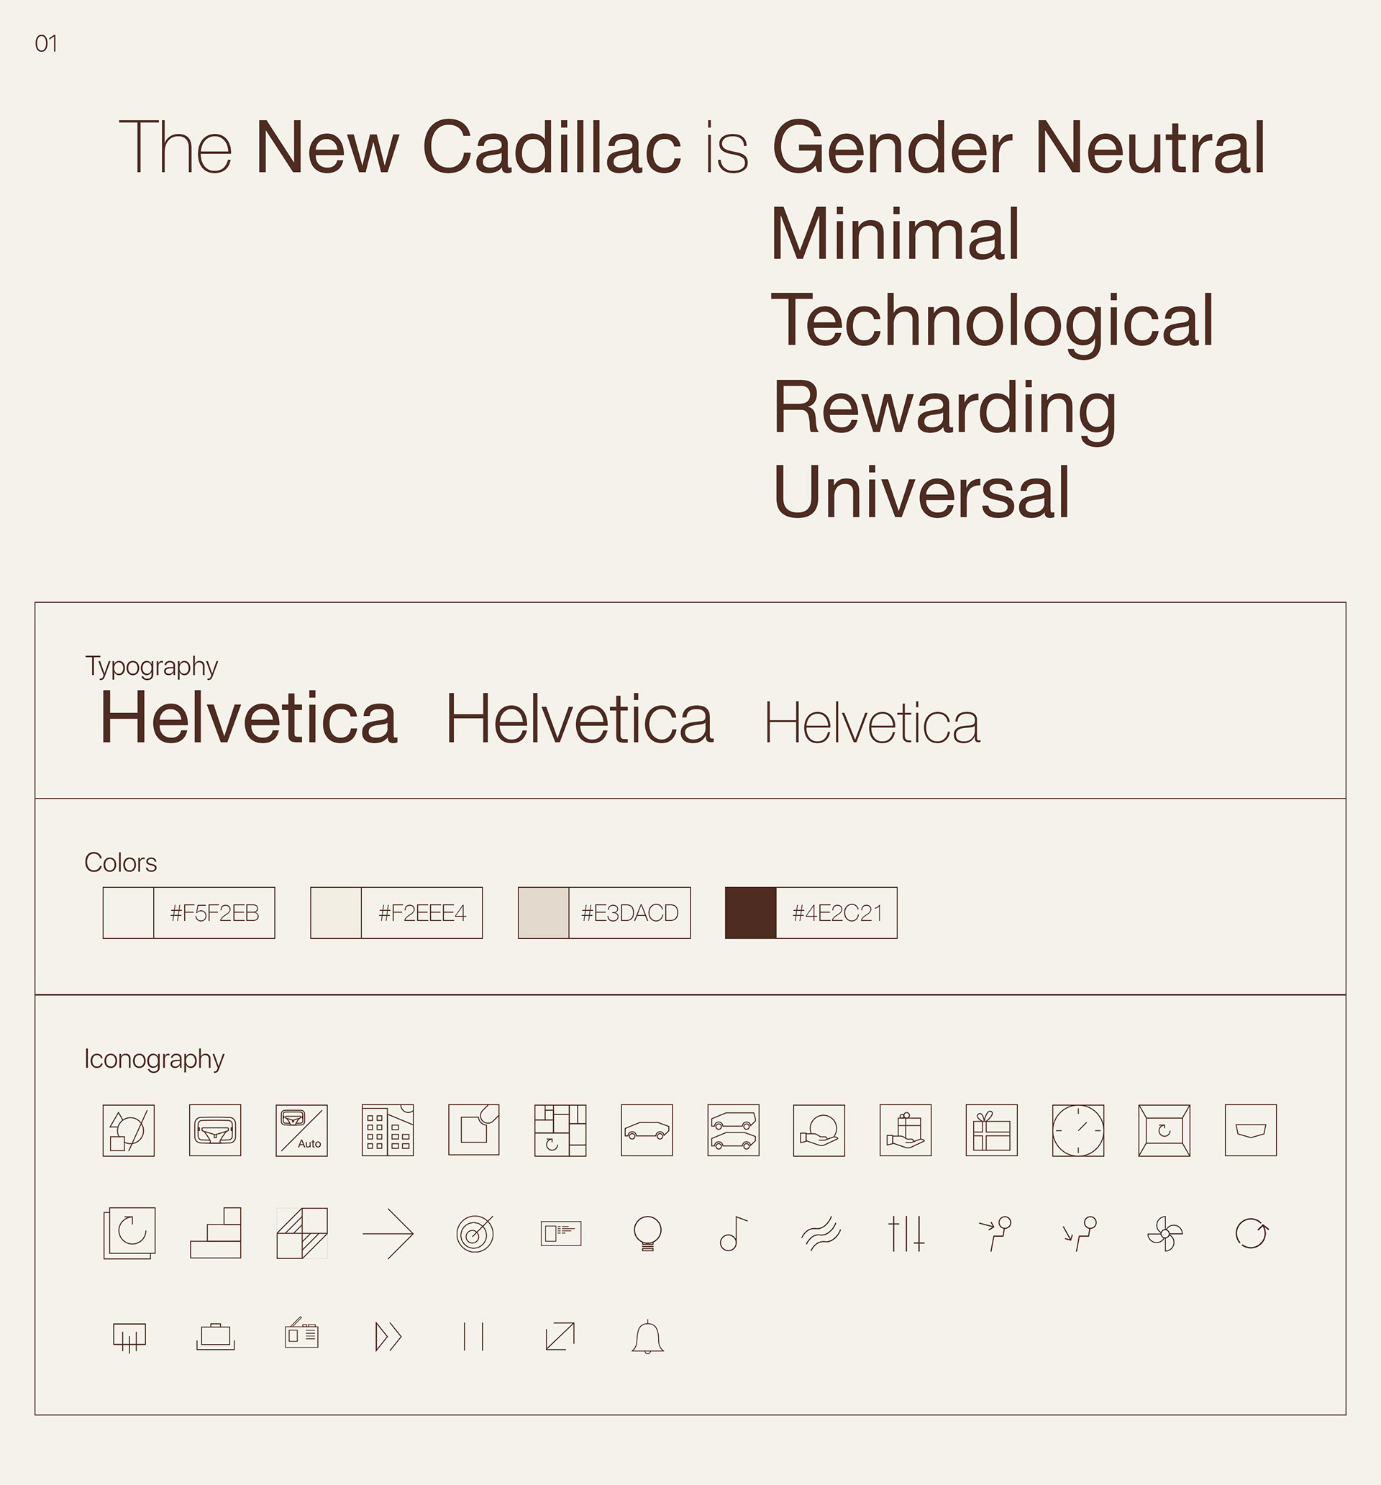This screenshot has height=1485, width=1381.
Task: Pick the beige #E3DACD color swatch
Action: point(544,913)
